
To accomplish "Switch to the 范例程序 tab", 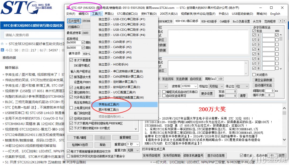I will point(270,21).
